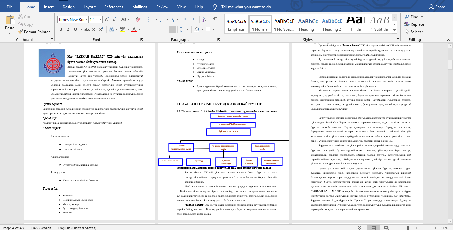Image resolution: width=453 pixels, height=230 pixels.
Task: Toggle bullet list formatting
Action: (151, 20)
